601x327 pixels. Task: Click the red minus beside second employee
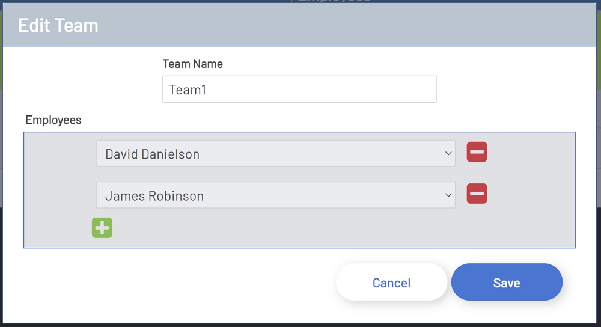tap(477, 194)
